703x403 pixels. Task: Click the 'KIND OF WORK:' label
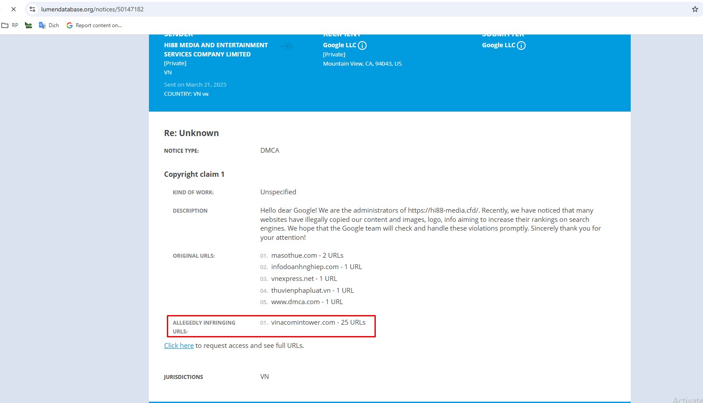point(193,192)
